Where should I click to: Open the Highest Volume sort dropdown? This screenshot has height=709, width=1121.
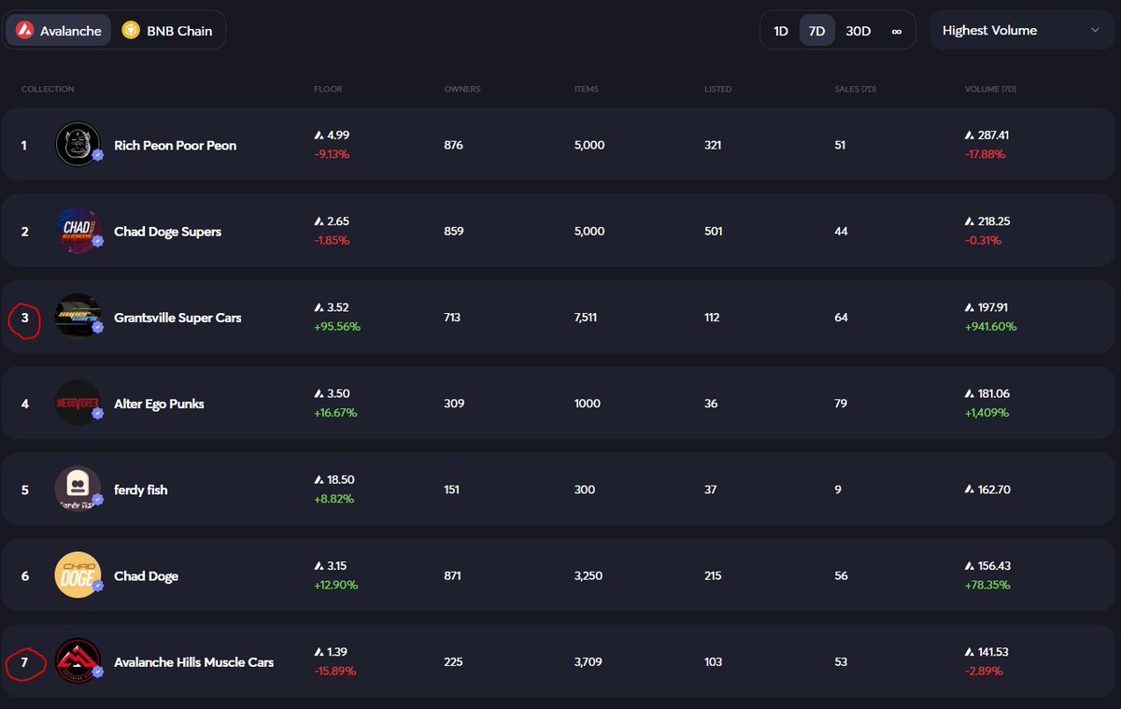[1022, 31]
